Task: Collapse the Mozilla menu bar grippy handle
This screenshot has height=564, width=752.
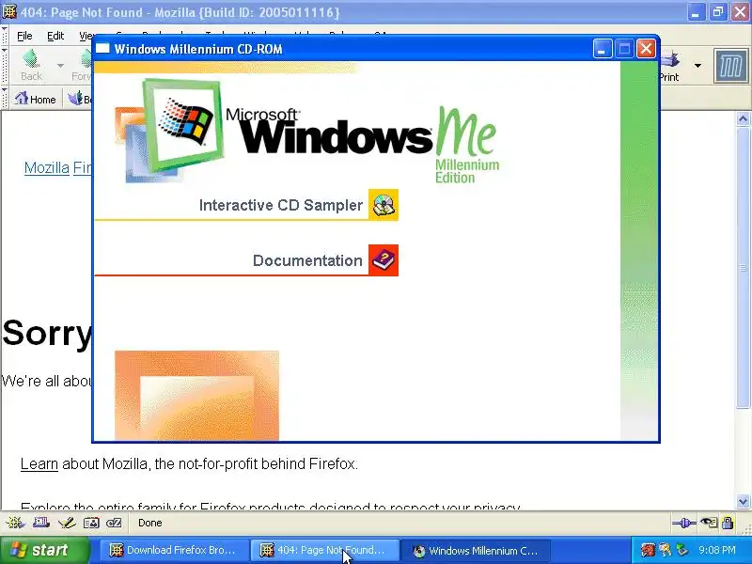Action: (5, 36)
